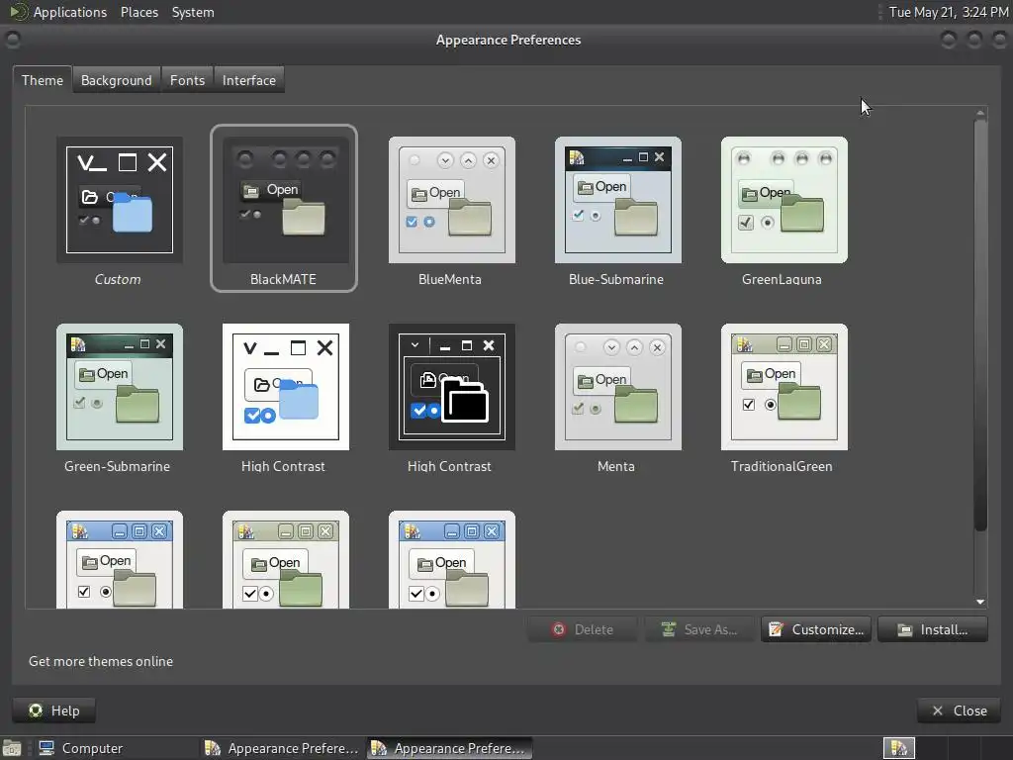
Task: Open the Applications menu
Action: (x=70, y=12)
